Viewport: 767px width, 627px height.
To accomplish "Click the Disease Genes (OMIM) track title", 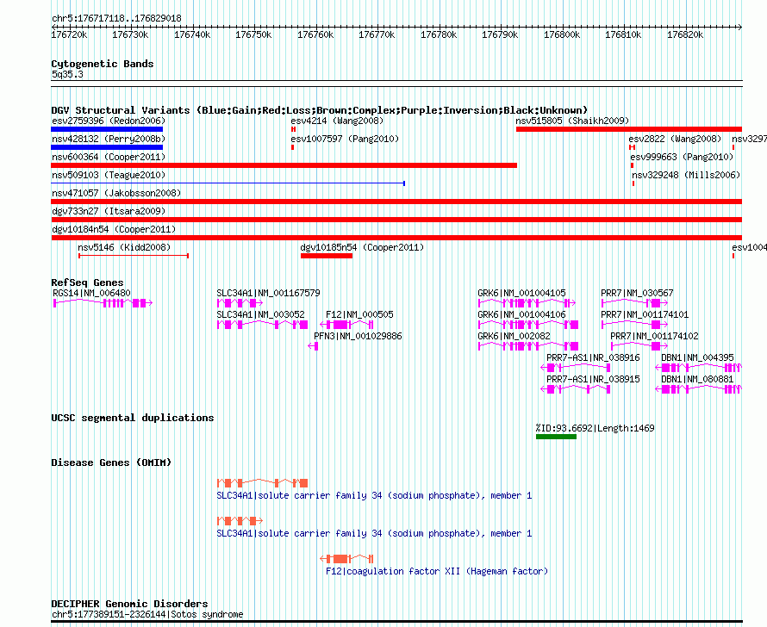I will click(111, 462).
